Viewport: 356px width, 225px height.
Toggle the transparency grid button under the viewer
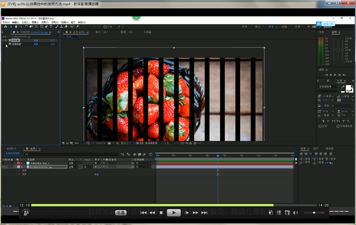click(141, 143)
